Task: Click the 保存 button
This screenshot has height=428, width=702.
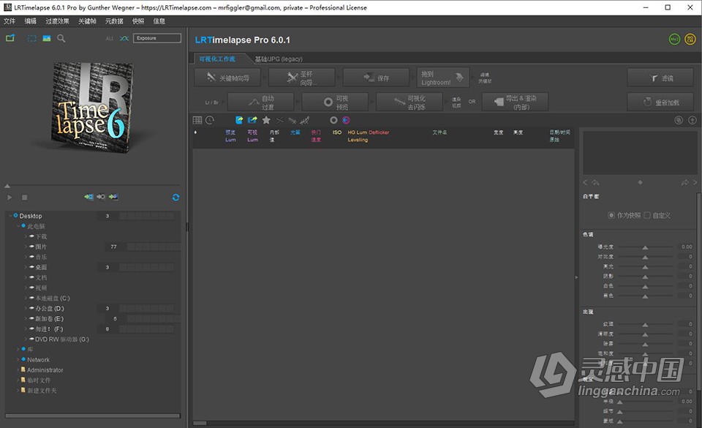Action: 376,78
